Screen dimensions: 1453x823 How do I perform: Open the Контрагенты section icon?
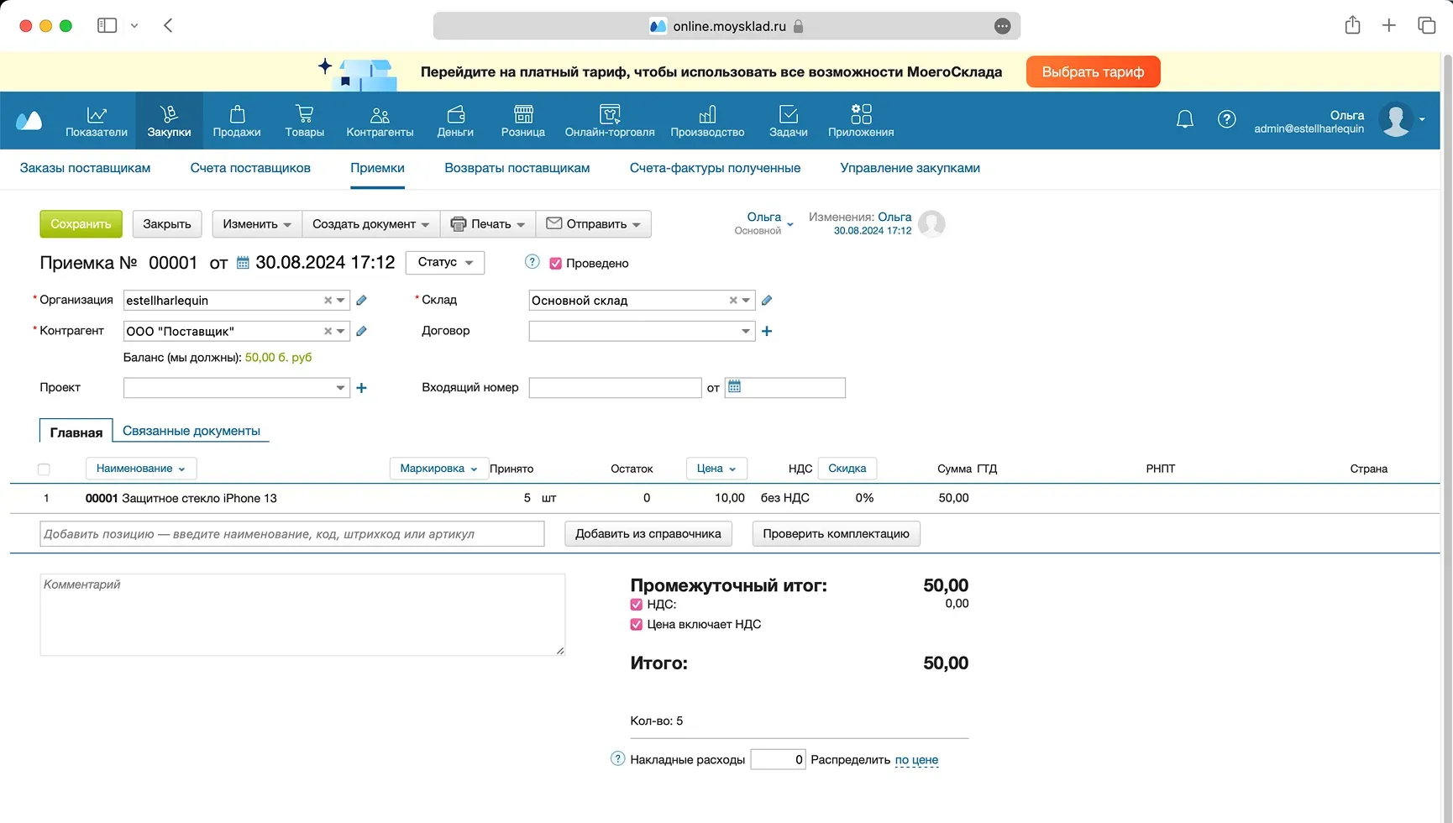pos(379,119)
